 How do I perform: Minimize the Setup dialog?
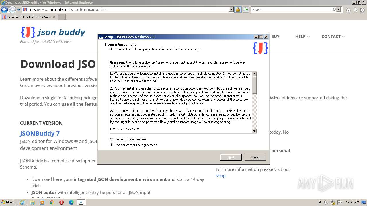click(x=256, y=37)
